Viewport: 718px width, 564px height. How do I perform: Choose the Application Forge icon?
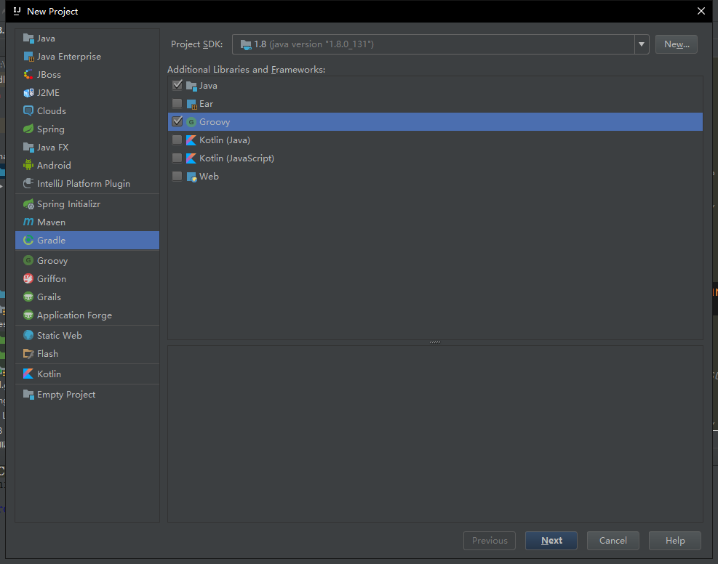[x=28, y=315]
